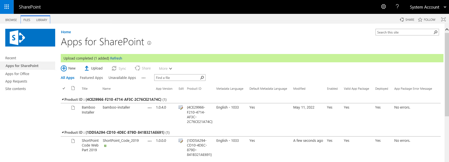Click the Find a file search icon
Viewport: 449px width, 162px height.
[x=202, y=78]
